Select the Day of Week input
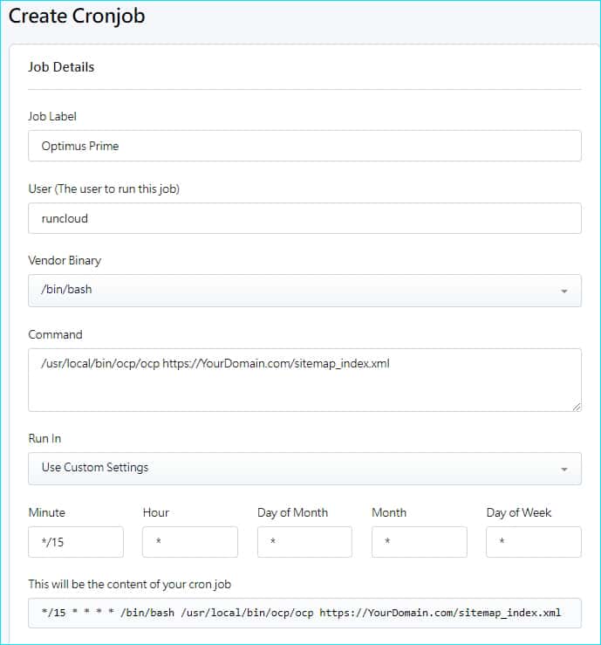The height and width of the screenshot is (645, 601). pos(533,542)
